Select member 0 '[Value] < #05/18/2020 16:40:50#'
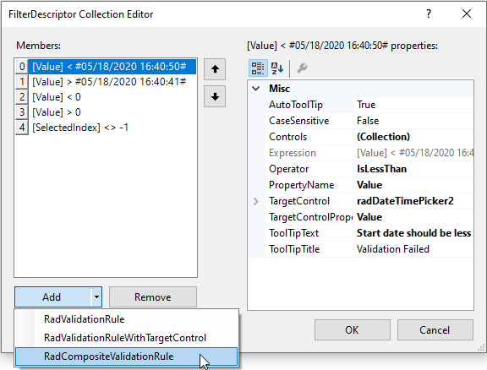The width and height of the screenshot is (487, 370). [106, 67]
